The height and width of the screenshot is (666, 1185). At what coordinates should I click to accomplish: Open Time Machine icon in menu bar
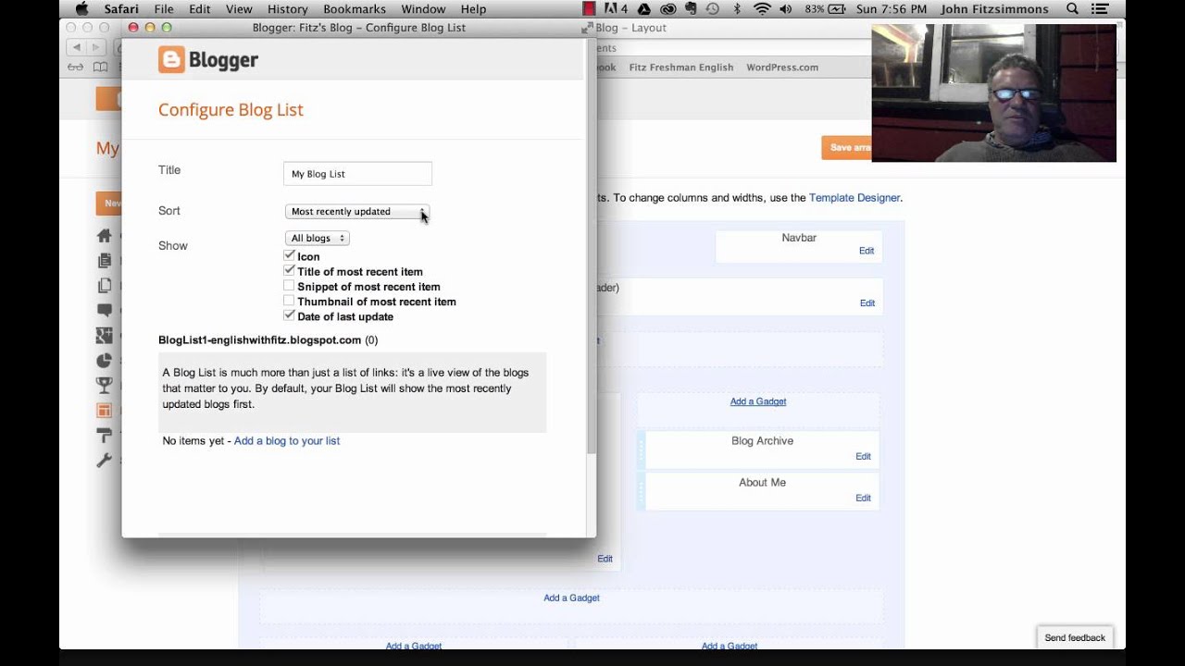[x=713, y=9]
